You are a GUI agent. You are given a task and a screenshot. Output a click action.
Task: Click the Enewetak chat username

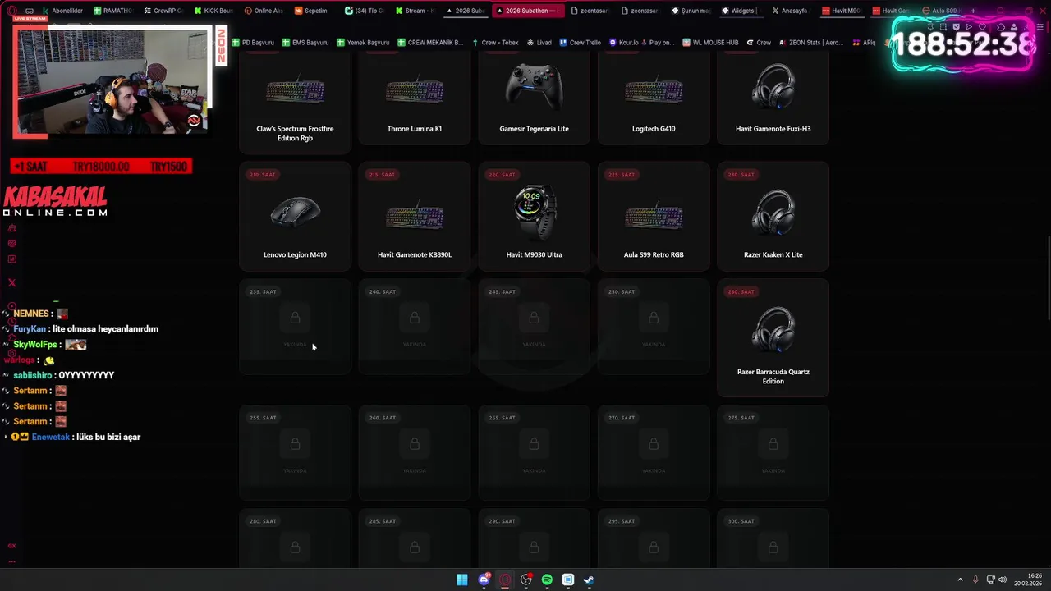pyautogui.click(x=50, y=437)
